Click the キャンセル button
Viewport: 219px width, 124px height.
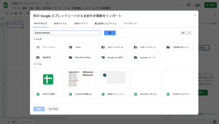pyautogui.click(x=53, y=109)
